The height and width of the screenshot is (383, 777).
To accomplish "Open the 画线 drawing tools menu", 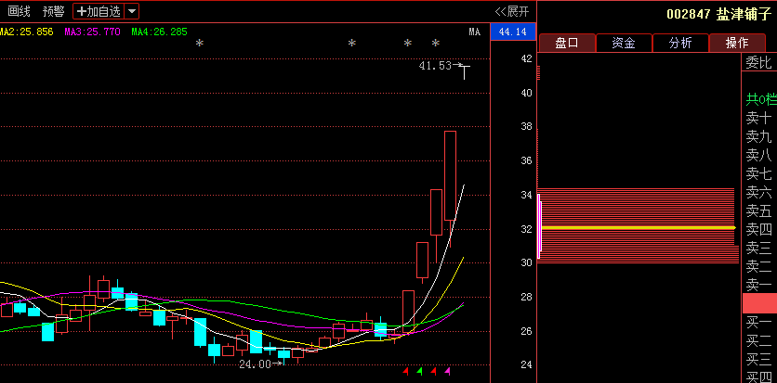I will [x=20, y=11].
